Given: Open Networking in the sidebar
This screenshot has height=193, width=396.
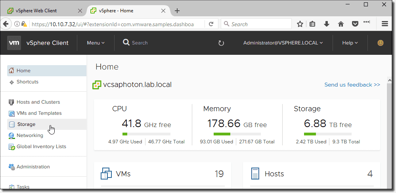Looking at the screenshot, I should pos(47,135).
